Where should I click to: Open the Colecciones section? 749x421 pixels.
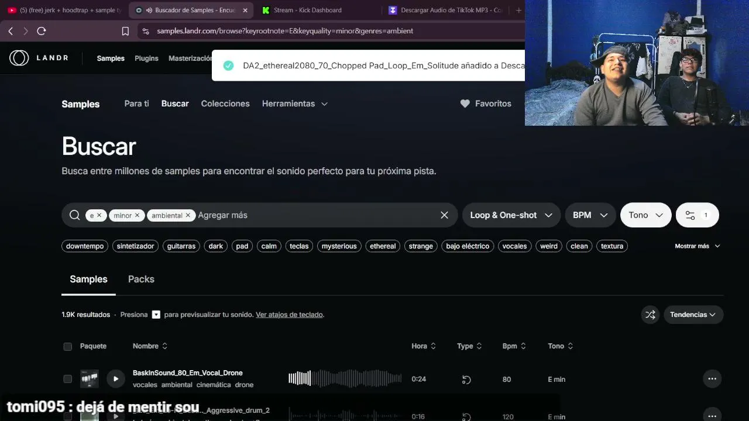coord(225,103)
